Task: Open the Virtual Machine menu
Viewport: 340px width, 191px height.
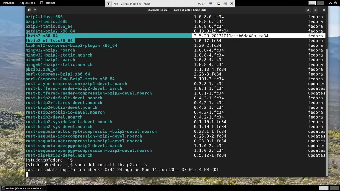Action: [131, 4]
